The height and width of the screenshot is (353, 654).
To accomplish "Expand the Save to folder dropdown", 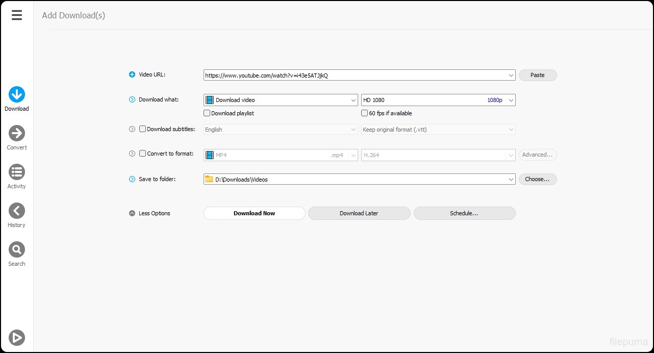I will pos(511,180).
